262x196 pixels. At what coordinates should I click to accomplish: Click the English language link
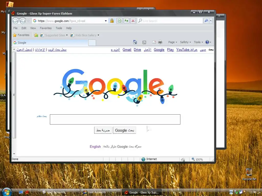click(x=95, y=146)
